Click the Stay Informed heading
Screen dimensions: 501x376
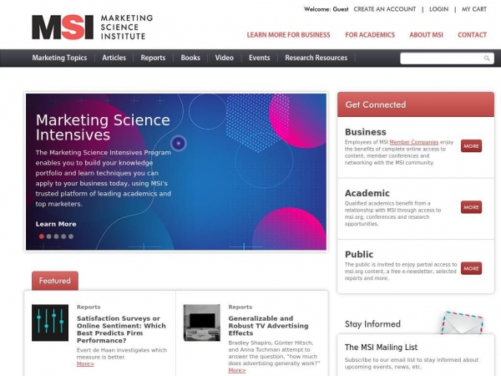(x=372, y=324)
